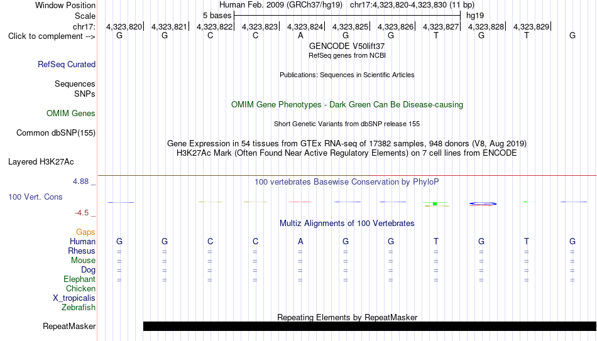This screenshot has width=597, height=341.
Task: Click the Rhesus alignment row label
Action: click(82, 251)
